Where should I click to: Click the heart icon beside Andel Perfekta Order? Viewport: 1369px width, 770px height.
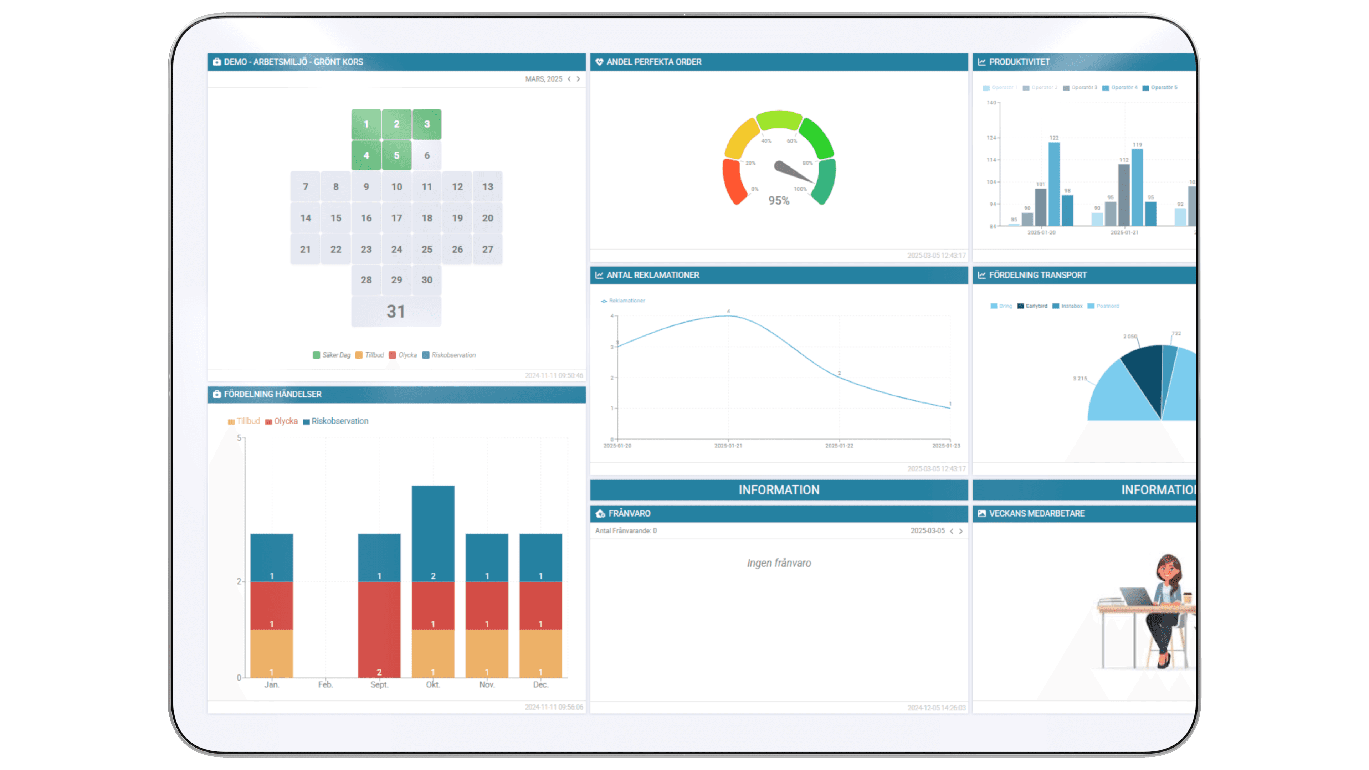click(599, 62)
